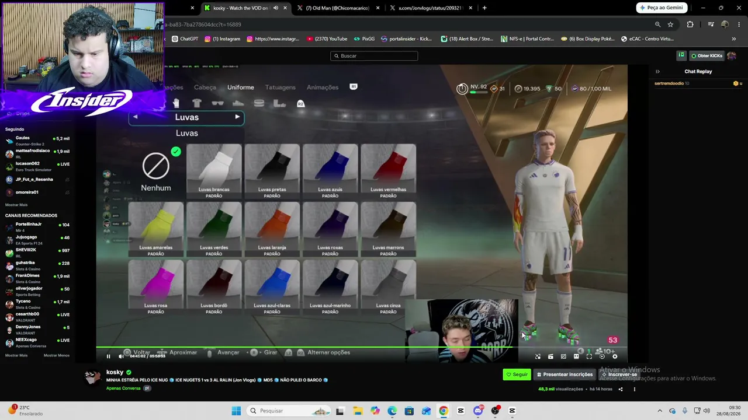Select the Luvas brancas glove swatch

(214, 171)
